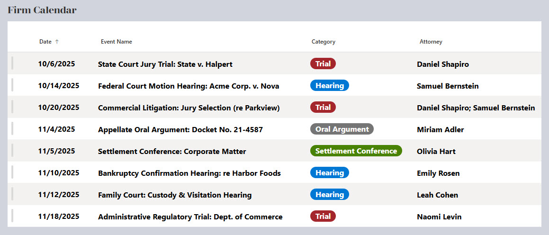This screenshot has width=549, height=235.
Task: Click the attorney cell Daniel Shapiro; Samuel Bernstein
Action: point(476,108)
